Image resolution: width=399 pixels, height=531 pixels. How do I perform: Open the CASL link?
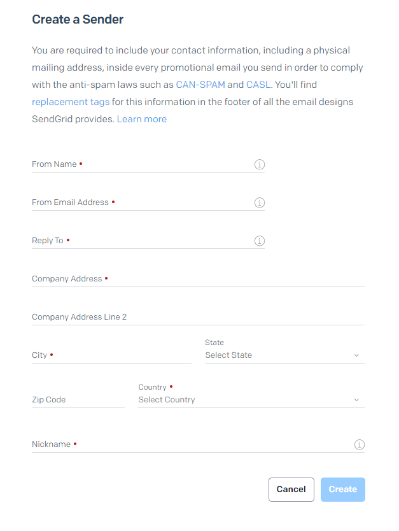point(259,84)
